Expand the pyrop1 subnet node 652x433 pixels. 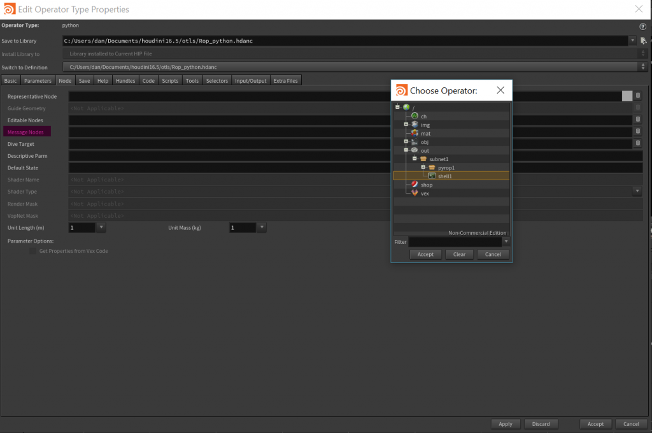click(x=423, y=167)
